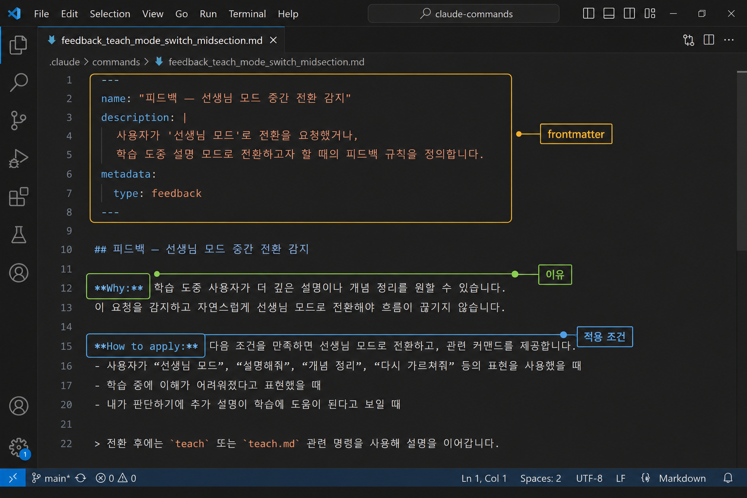Open the Edit menu

click(70, 14)
